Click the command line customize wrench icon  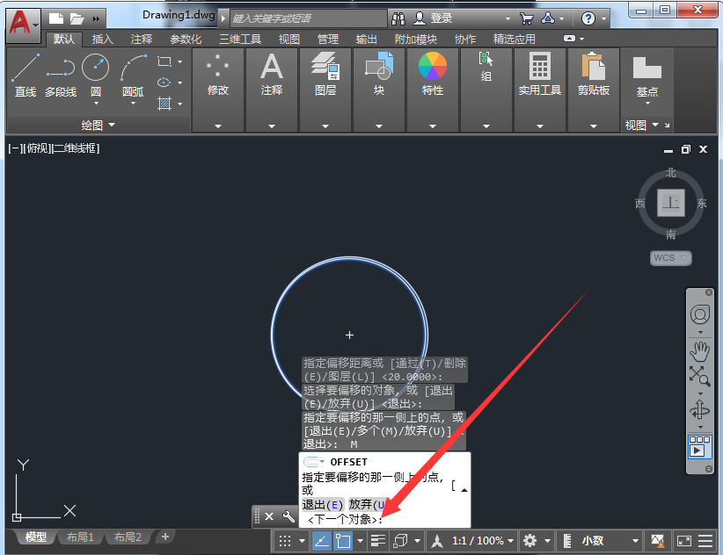(x=288, y=516)
